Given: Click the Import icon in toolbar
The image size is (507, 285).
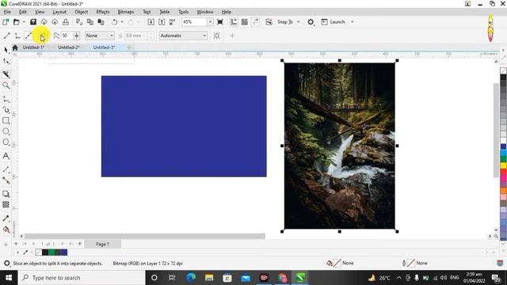Looking at the screenshot, I should pyautogui.click(x=151, y=22).
